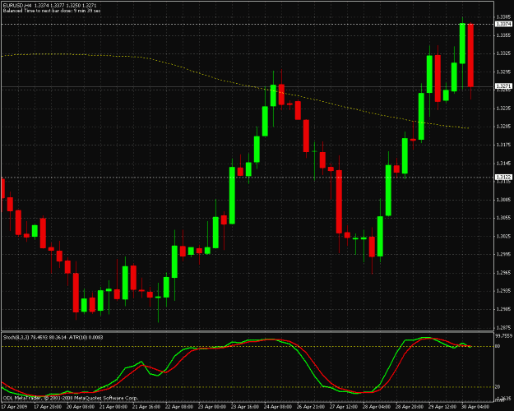514x411 pixels.
Task: Click the 1.3235 price axis label
Action: pos(503,109)
